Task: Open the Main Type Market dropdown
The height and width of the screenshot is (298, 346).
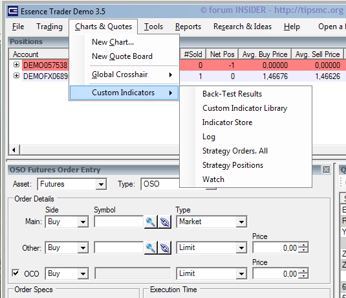Action: click(241, 222)
